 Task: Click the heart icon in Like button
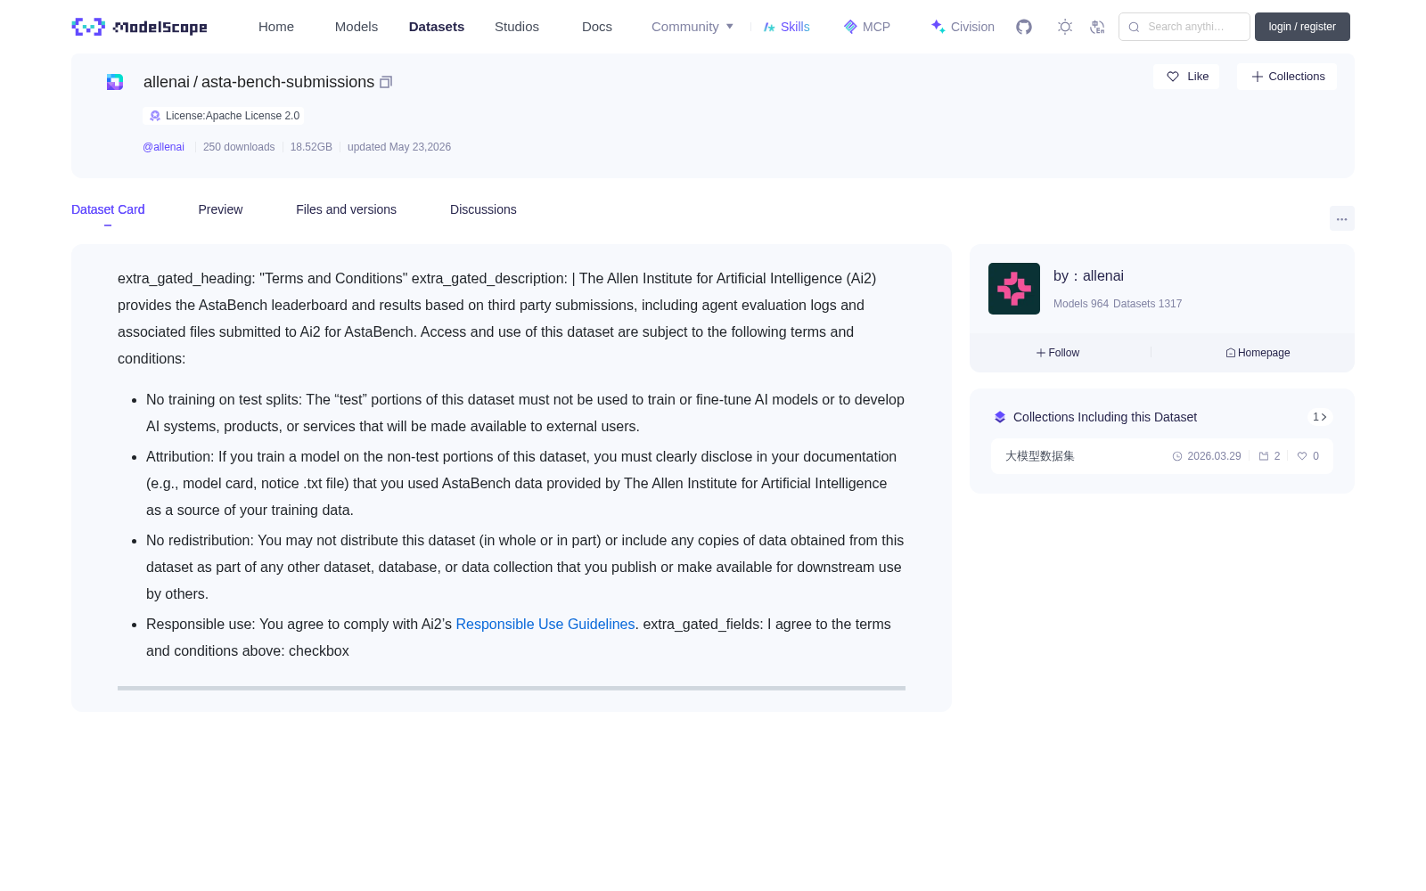pyautogui.click(x=1173, y=77)
